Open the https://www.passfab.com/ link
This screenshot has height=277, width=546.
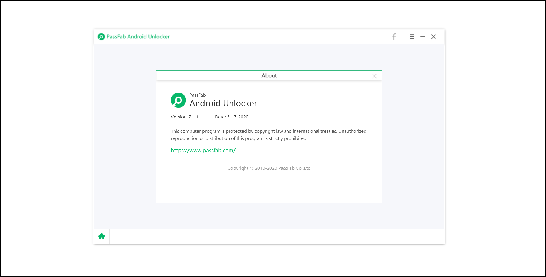click(203, 150)
